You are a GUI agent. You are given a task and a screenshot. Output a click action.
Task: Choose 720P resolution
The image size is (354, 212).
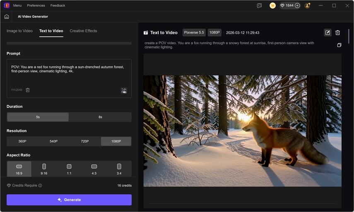(x=85, y=141)
